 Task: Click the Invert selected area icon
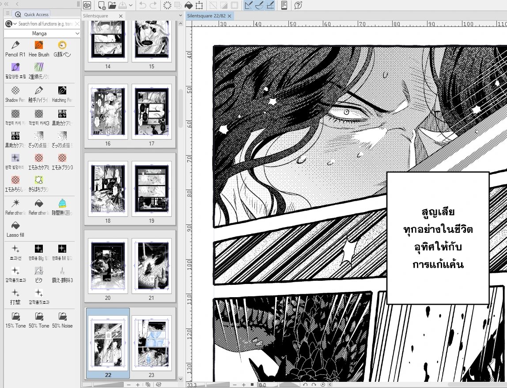point(224,5)
